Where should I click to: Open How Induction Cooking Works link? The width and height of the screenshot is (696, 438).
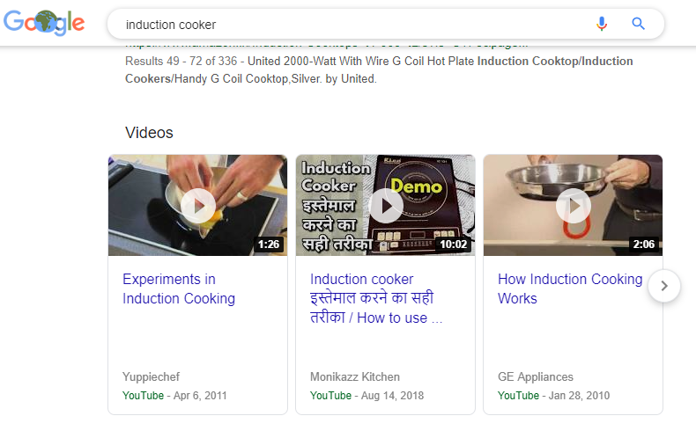coord(570,288)
